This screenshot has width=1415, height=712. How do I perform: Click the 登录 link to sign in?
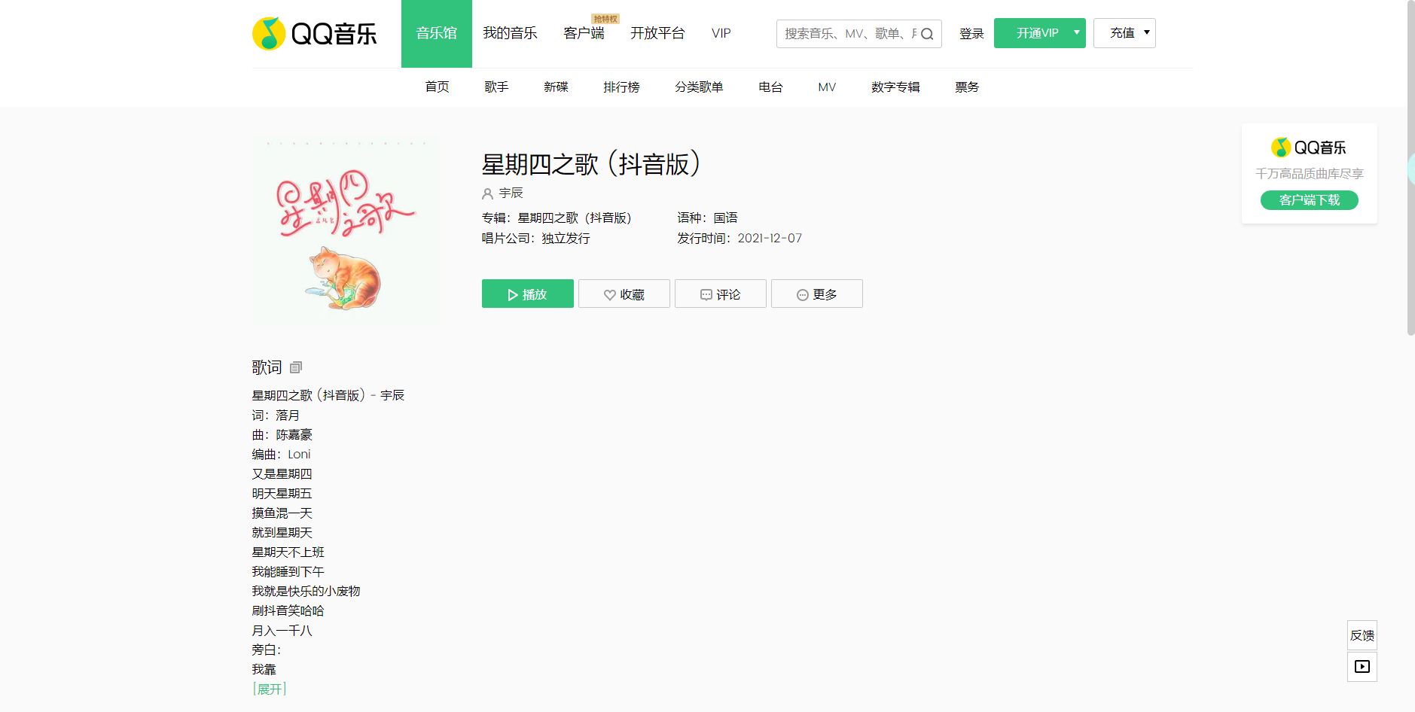(971, 33)
